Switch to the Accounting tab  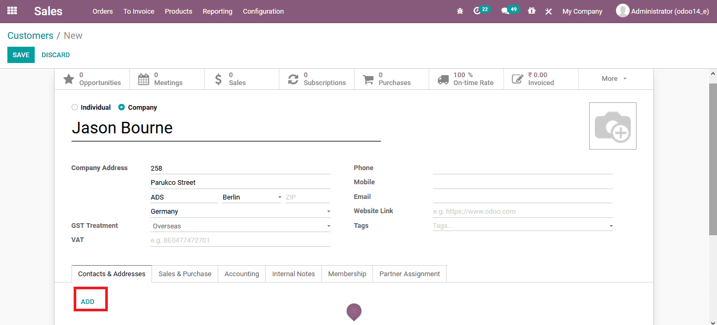[242, 274]
